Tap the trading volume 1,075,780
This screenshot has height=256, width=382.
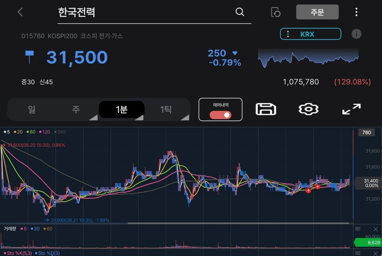coord(301,82)
